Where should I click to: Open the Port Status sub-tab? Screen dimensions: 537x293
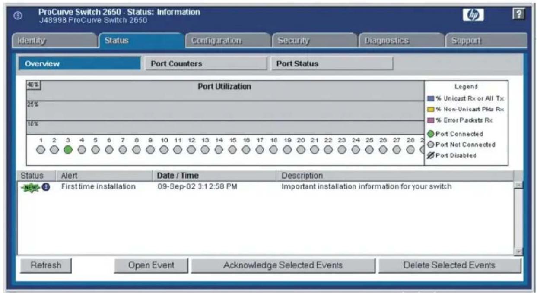331,63
